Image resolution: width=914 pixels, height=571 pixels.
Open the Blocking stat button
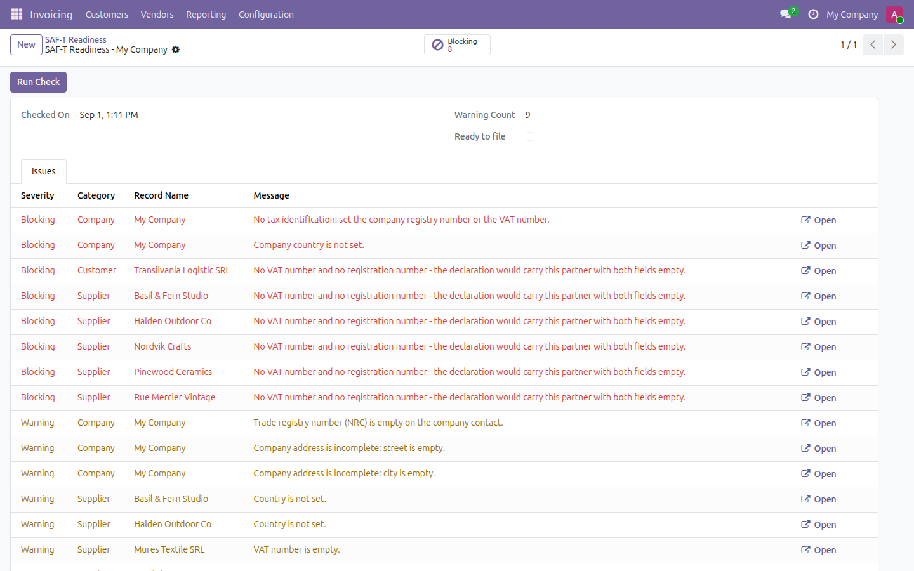coord(457,44)
